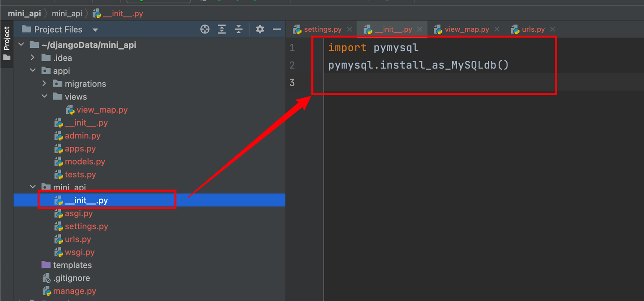Click the first mini_api breadcrumb
Viewport: 644px width, 301px height.
(24, 13)
